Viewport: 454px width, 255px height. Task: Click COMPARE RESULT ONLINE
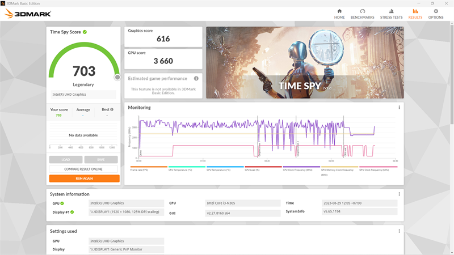(83, 169)
